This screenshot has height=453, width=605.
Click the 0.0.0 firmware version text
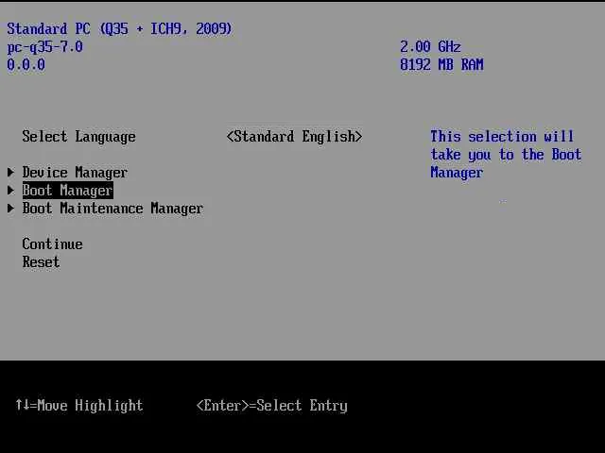26,64
